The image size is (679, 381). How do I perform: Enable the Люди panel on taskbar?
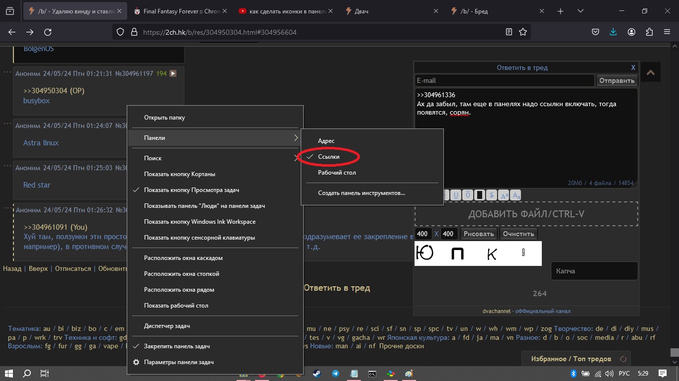coord(216,206)
